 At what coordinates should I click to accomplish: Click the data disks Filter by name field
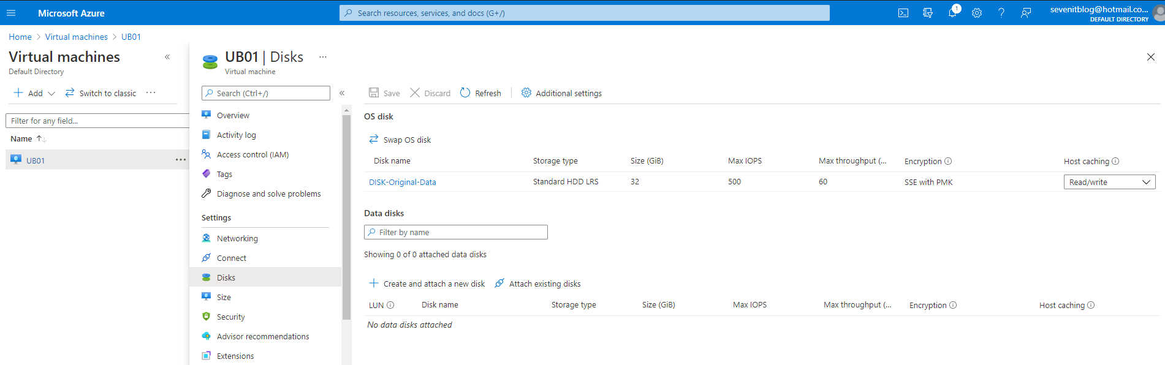455,232
